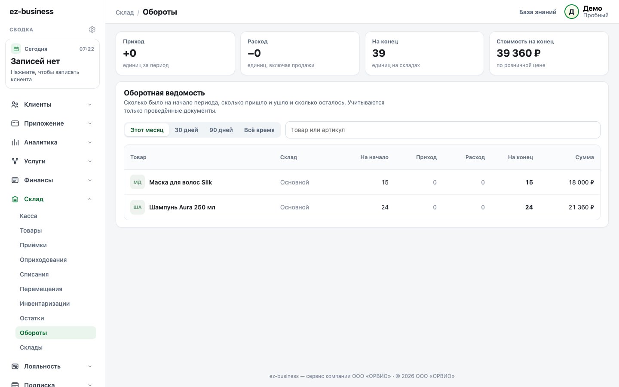Open the summary settings gear icon

[x=92, y=30]
